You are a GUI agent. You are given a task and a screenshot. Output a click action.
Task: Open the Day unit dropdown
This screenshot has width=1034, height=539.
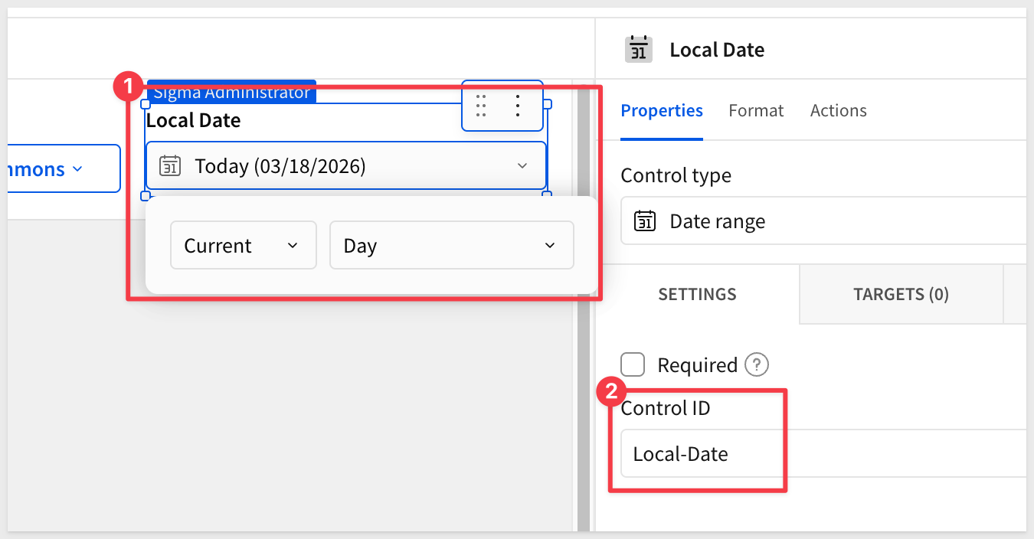click(x=451, y=246)
